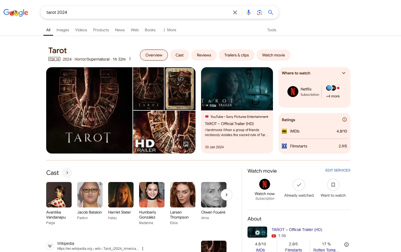Open Avantika Vandanapu cast photo

click(59, 195)
